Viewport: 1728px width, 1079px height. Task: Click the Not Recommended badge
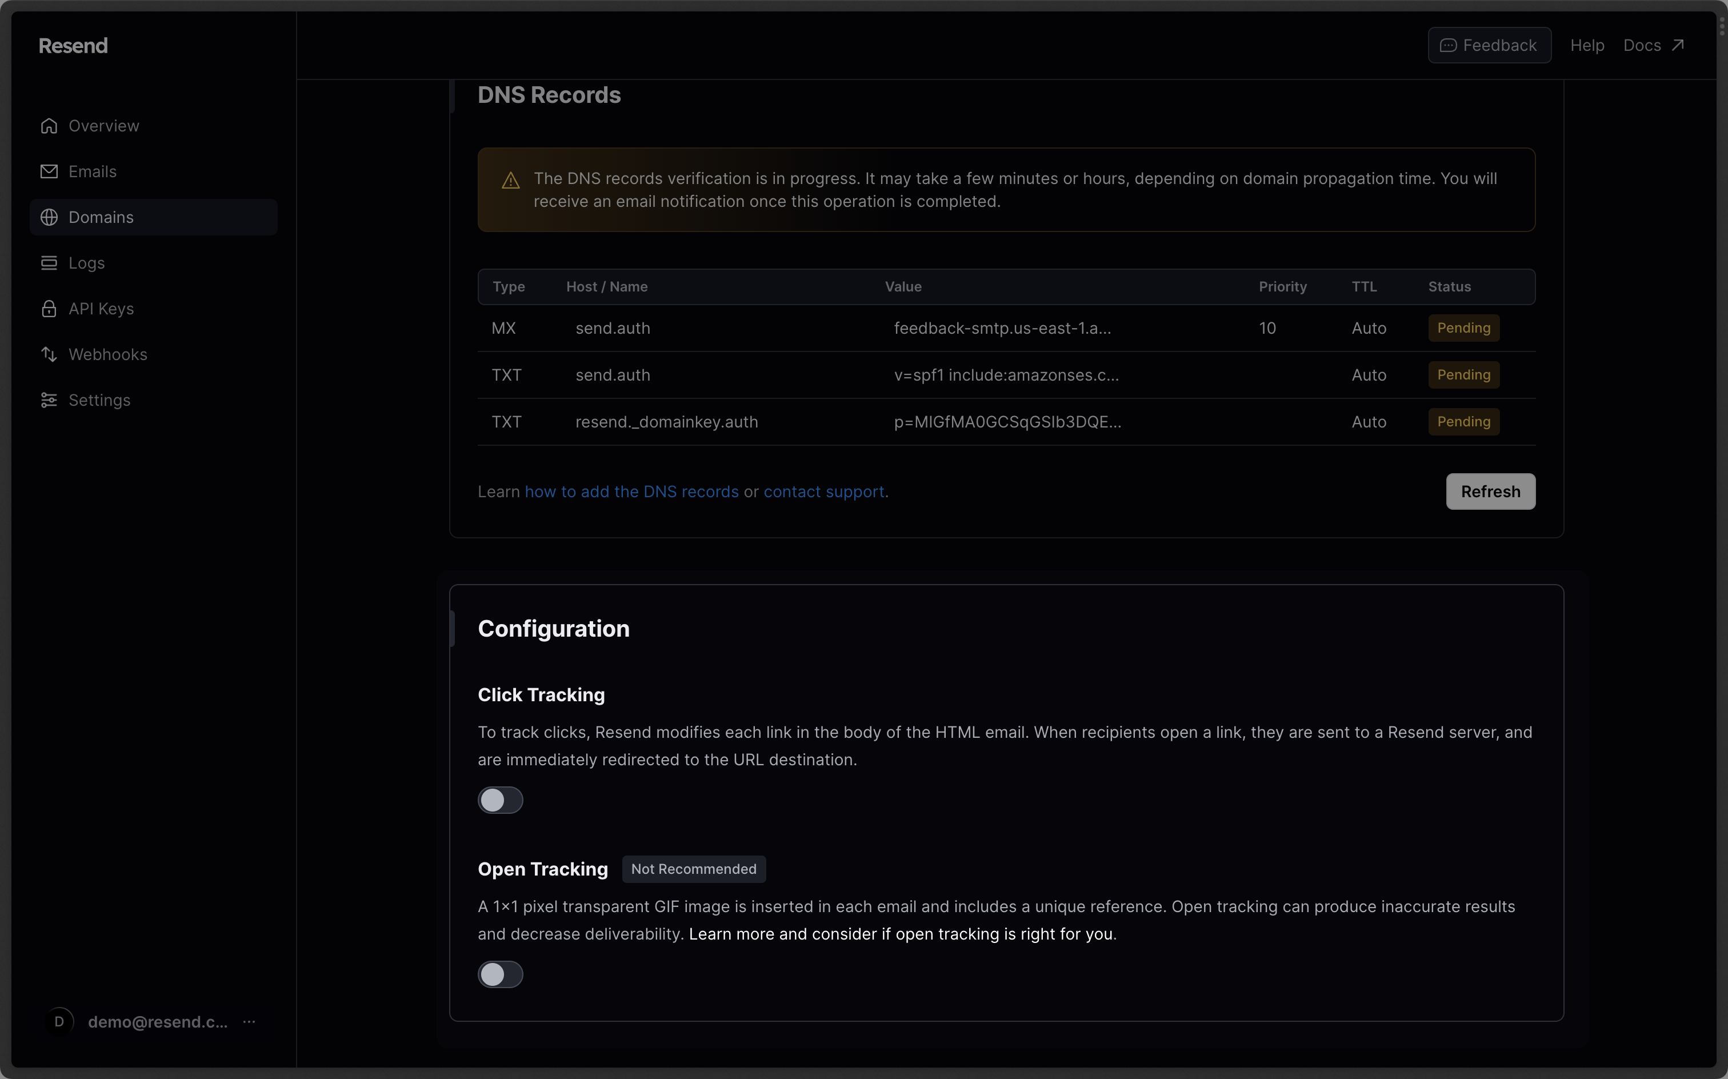point(694,869)
